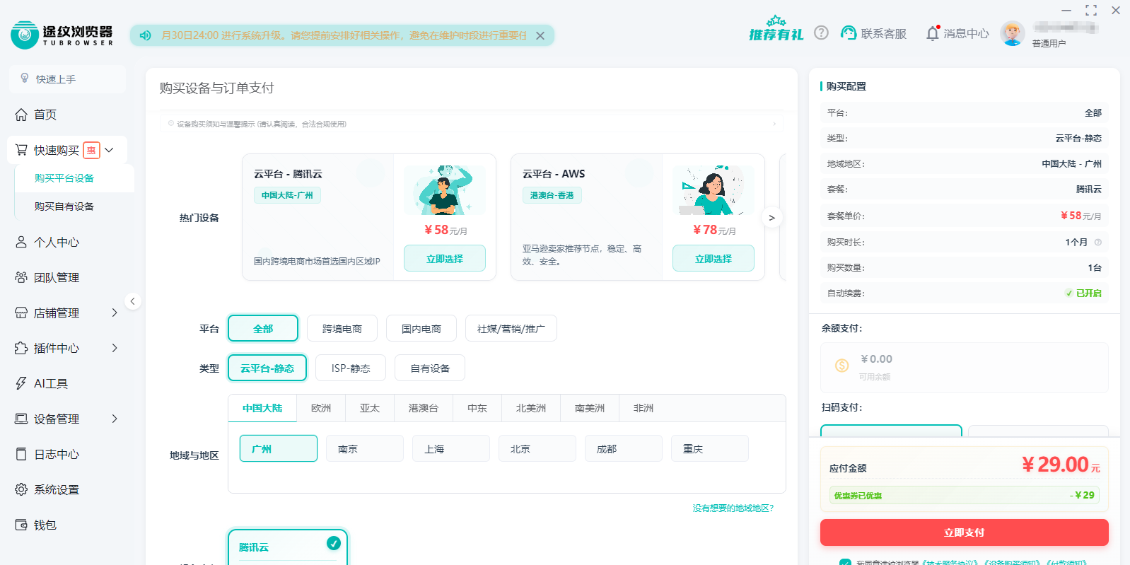The width and height of the screenshot is (1130, 565).
Task: Dismiss the system upgrade announcement banner
Action: tap(540, 35)
